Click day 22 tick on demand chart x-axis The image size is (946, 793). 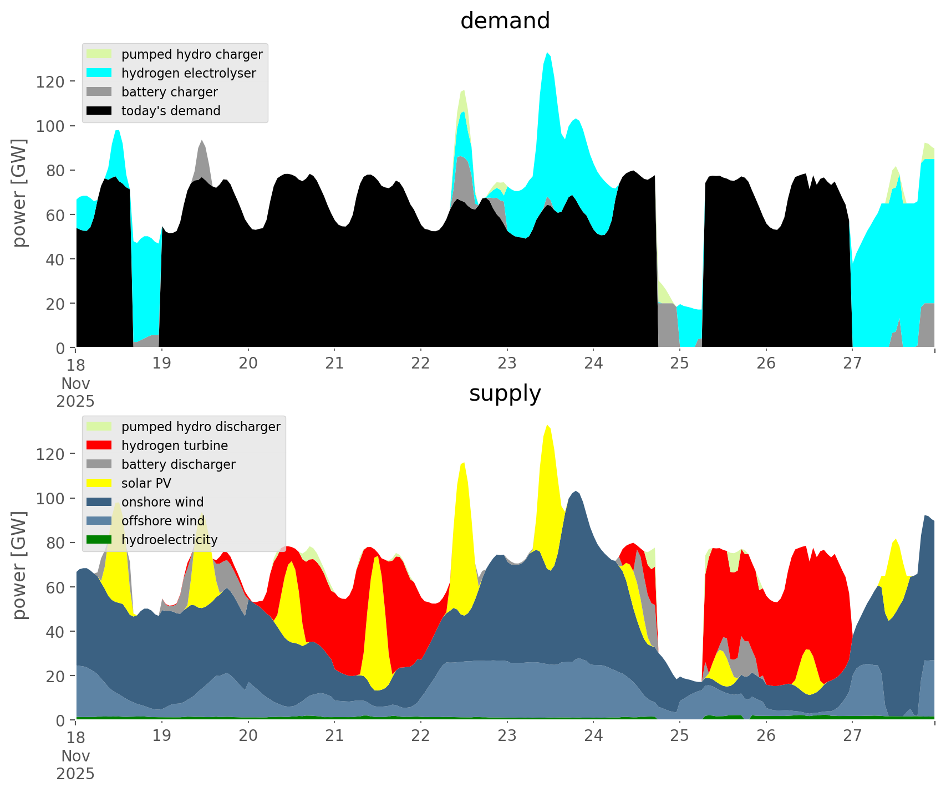421,364
